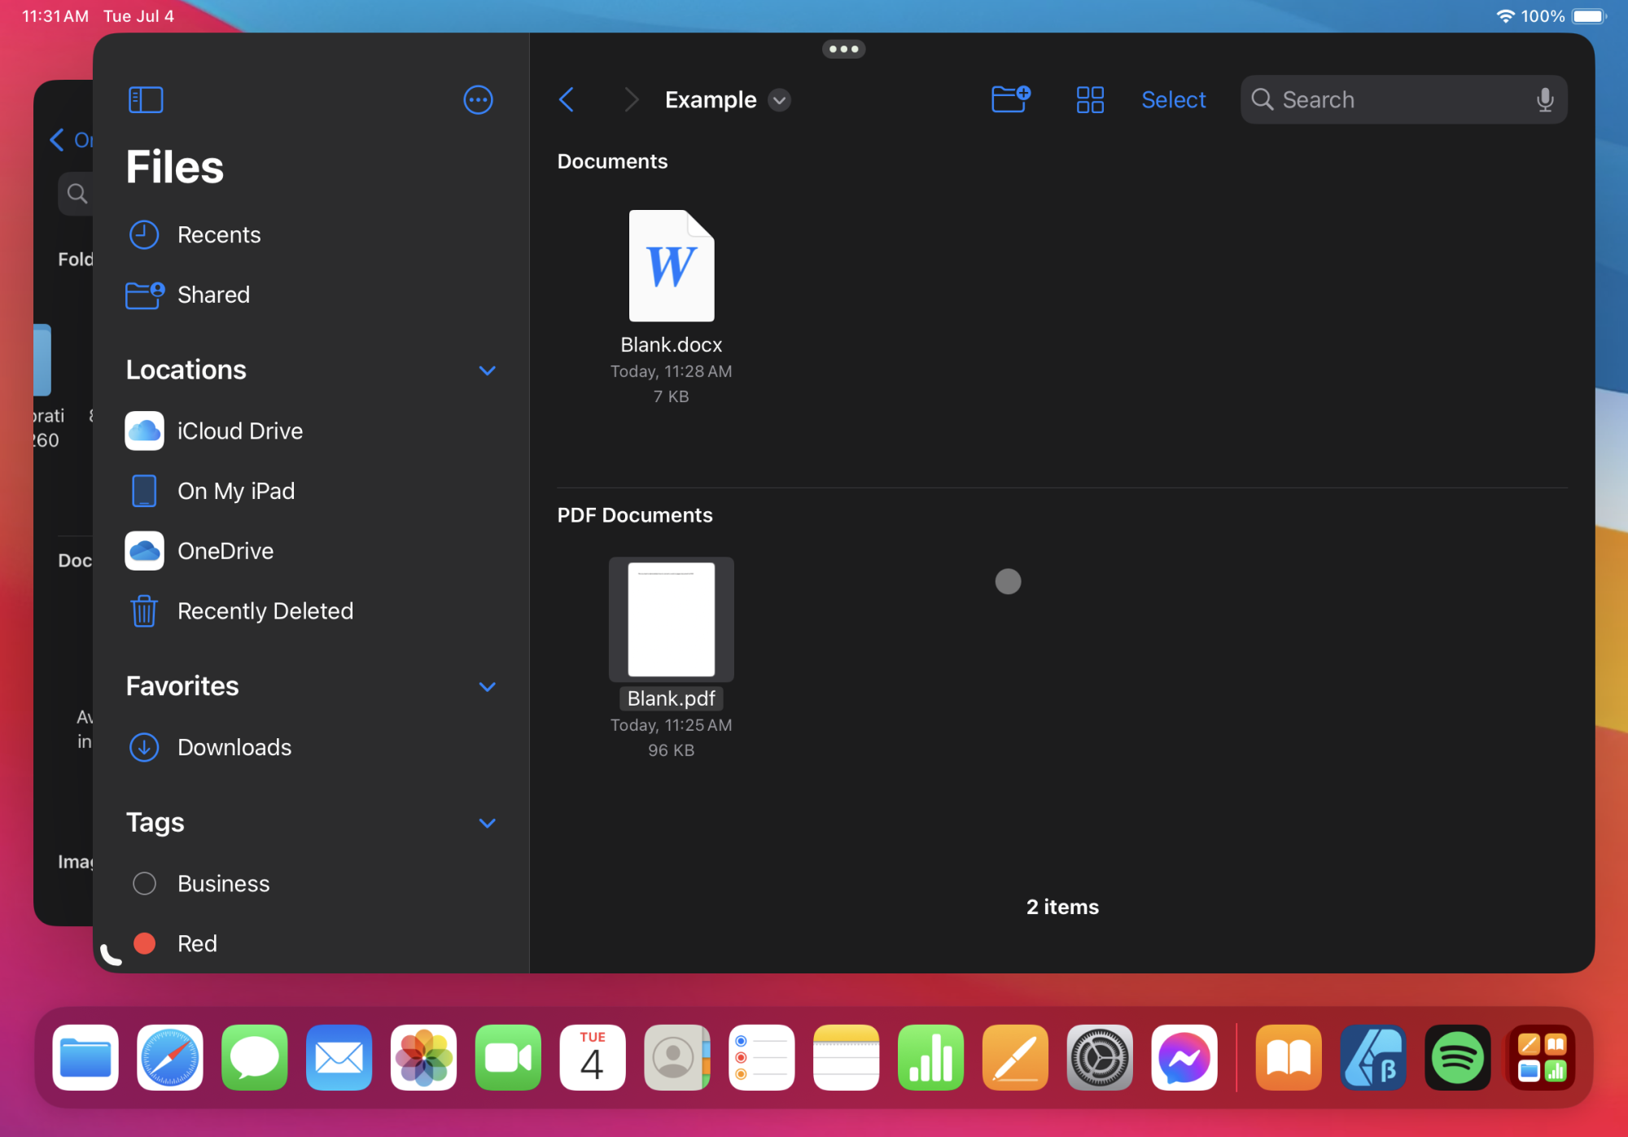The image size is (1628, 1137).
Task: Open the Downloads favorite
Action: click(x=234, y=747)
